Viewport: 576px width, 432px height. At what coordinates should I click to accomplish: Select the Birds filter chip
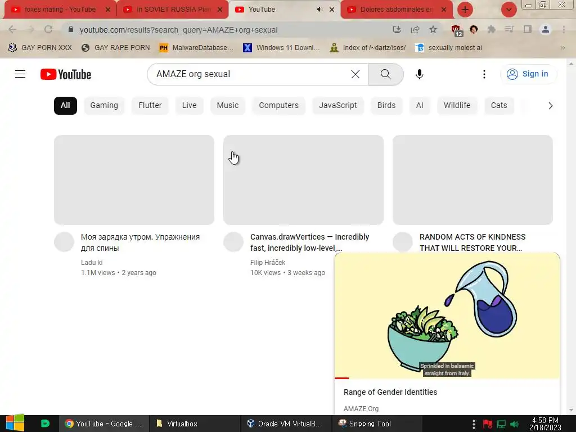(x=386, y=105)
